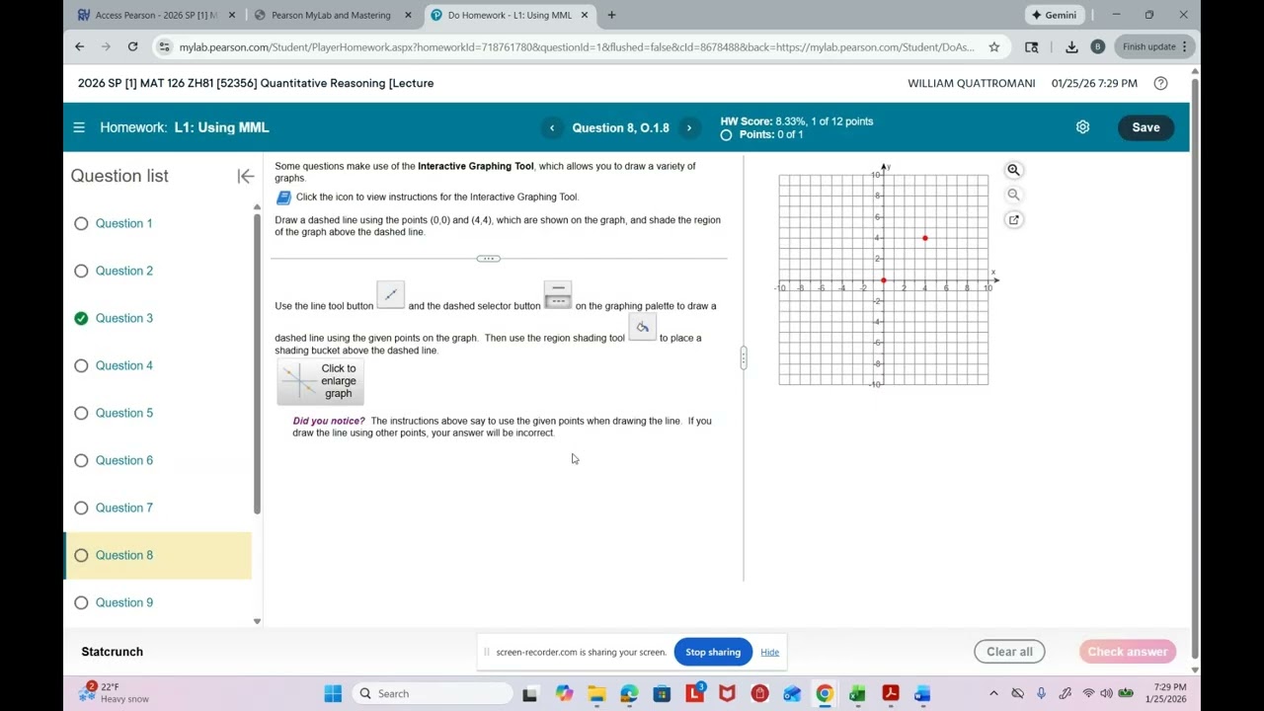
Task: Open Chrome downloads icon
Action: click(1071, 46)
